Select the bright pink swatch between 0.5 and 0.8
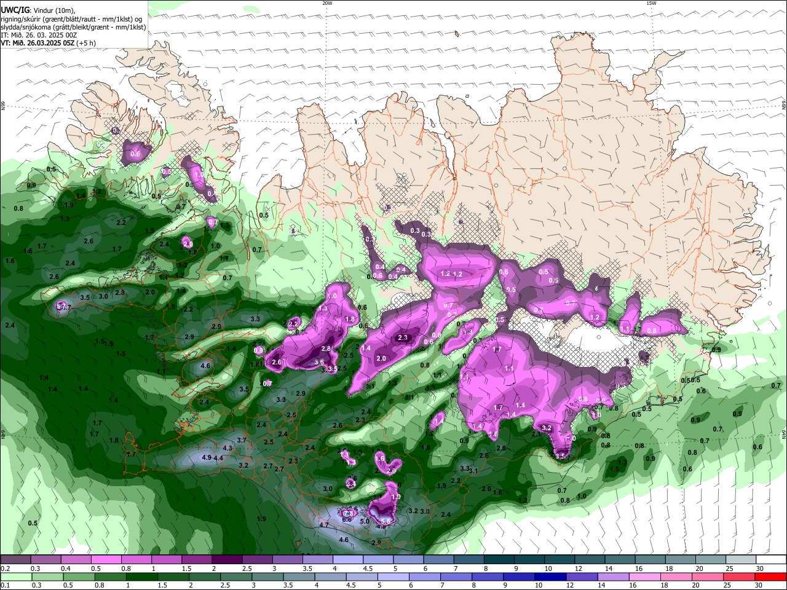The height and width of the screenshot is (590, 787). point(106,560)
